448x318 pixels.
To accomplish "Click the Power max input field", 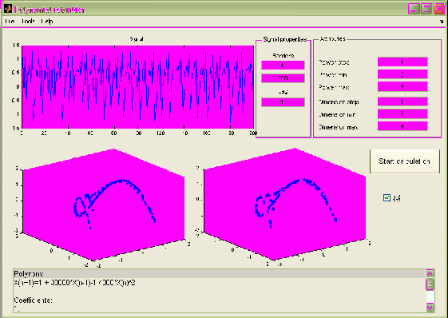I will coord(402,86).
